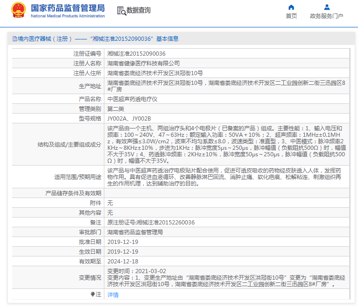Click the 产品名称 label
Screen dimensions: 358x307
(90, 99)
